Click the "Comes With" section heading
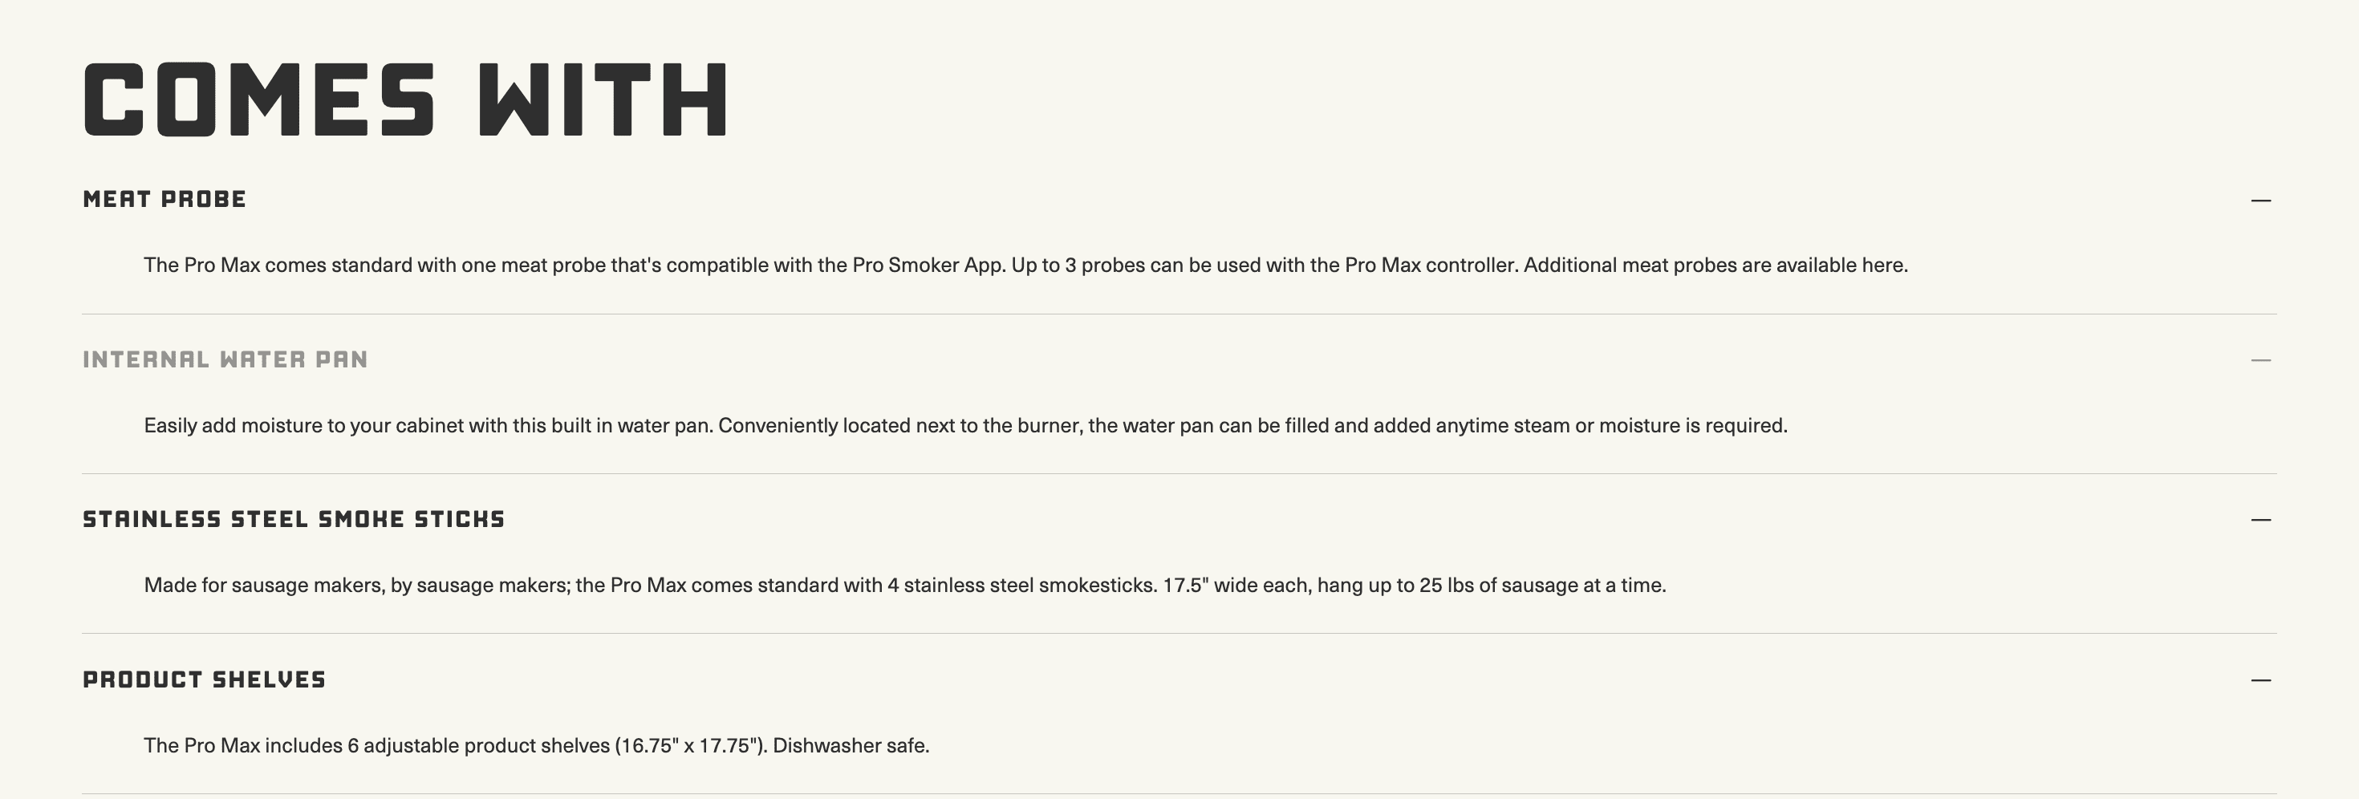Viewport: 2359px width, 799px height. point(407,100)
